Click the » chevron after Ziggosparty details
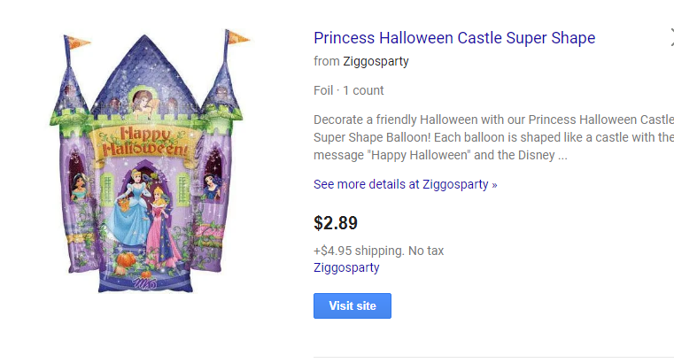The width and height of the screenshot is (674, 363). point(494,185)
